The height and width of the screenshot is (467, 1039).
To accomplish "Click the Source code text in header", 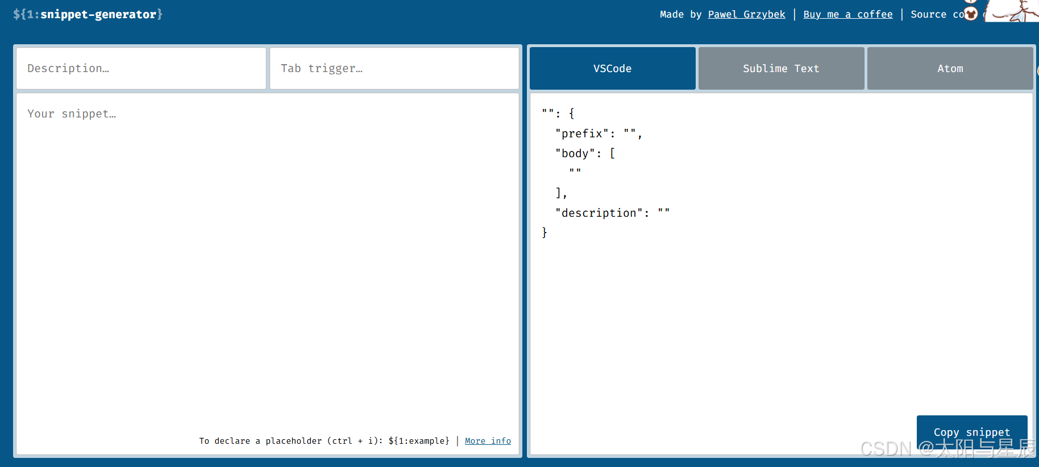I will [x=938, y=14].
